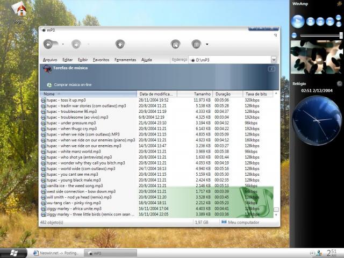Click the network tray icon

(x=319, y=253)
